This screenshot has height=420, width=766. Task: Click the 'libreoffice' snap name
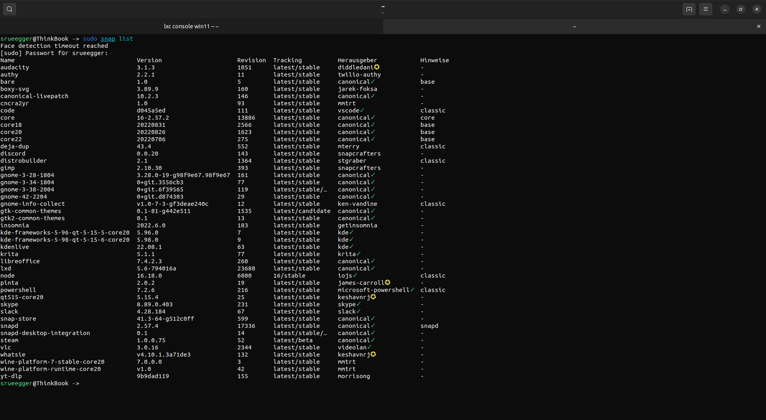20,261
